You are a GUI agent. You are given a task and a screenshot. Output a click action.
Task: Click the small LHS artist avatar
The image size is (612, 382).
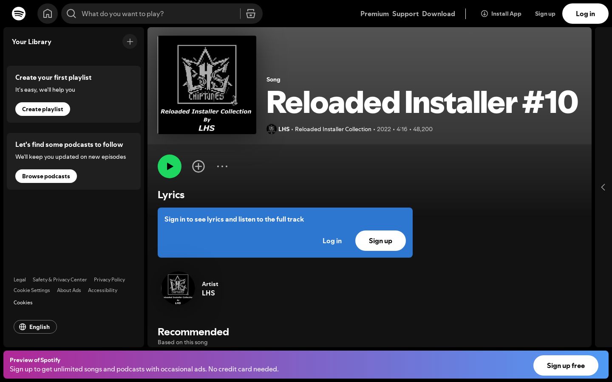point(272,129)
